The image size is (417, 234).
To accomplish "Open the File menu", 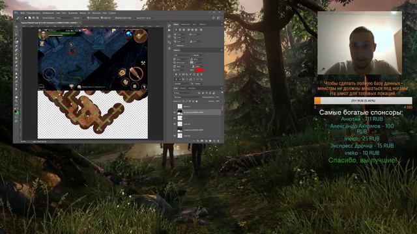I will (23, 13).
